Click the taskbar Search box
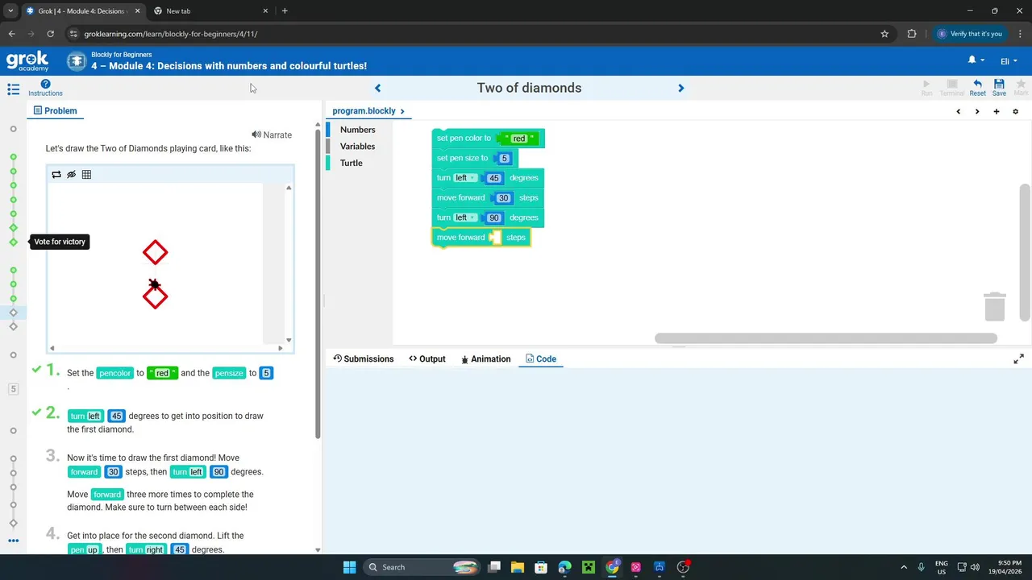 coord(422,567)
